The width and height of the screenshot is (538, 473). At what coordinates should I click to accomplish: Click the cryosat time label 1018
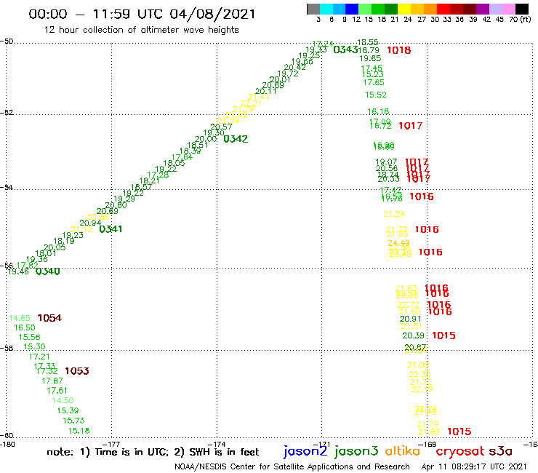point(398,50)
